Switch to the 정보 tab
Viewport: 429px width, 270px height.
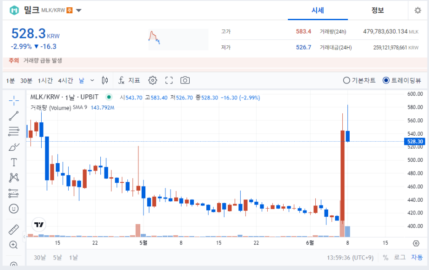pos(378,11)
